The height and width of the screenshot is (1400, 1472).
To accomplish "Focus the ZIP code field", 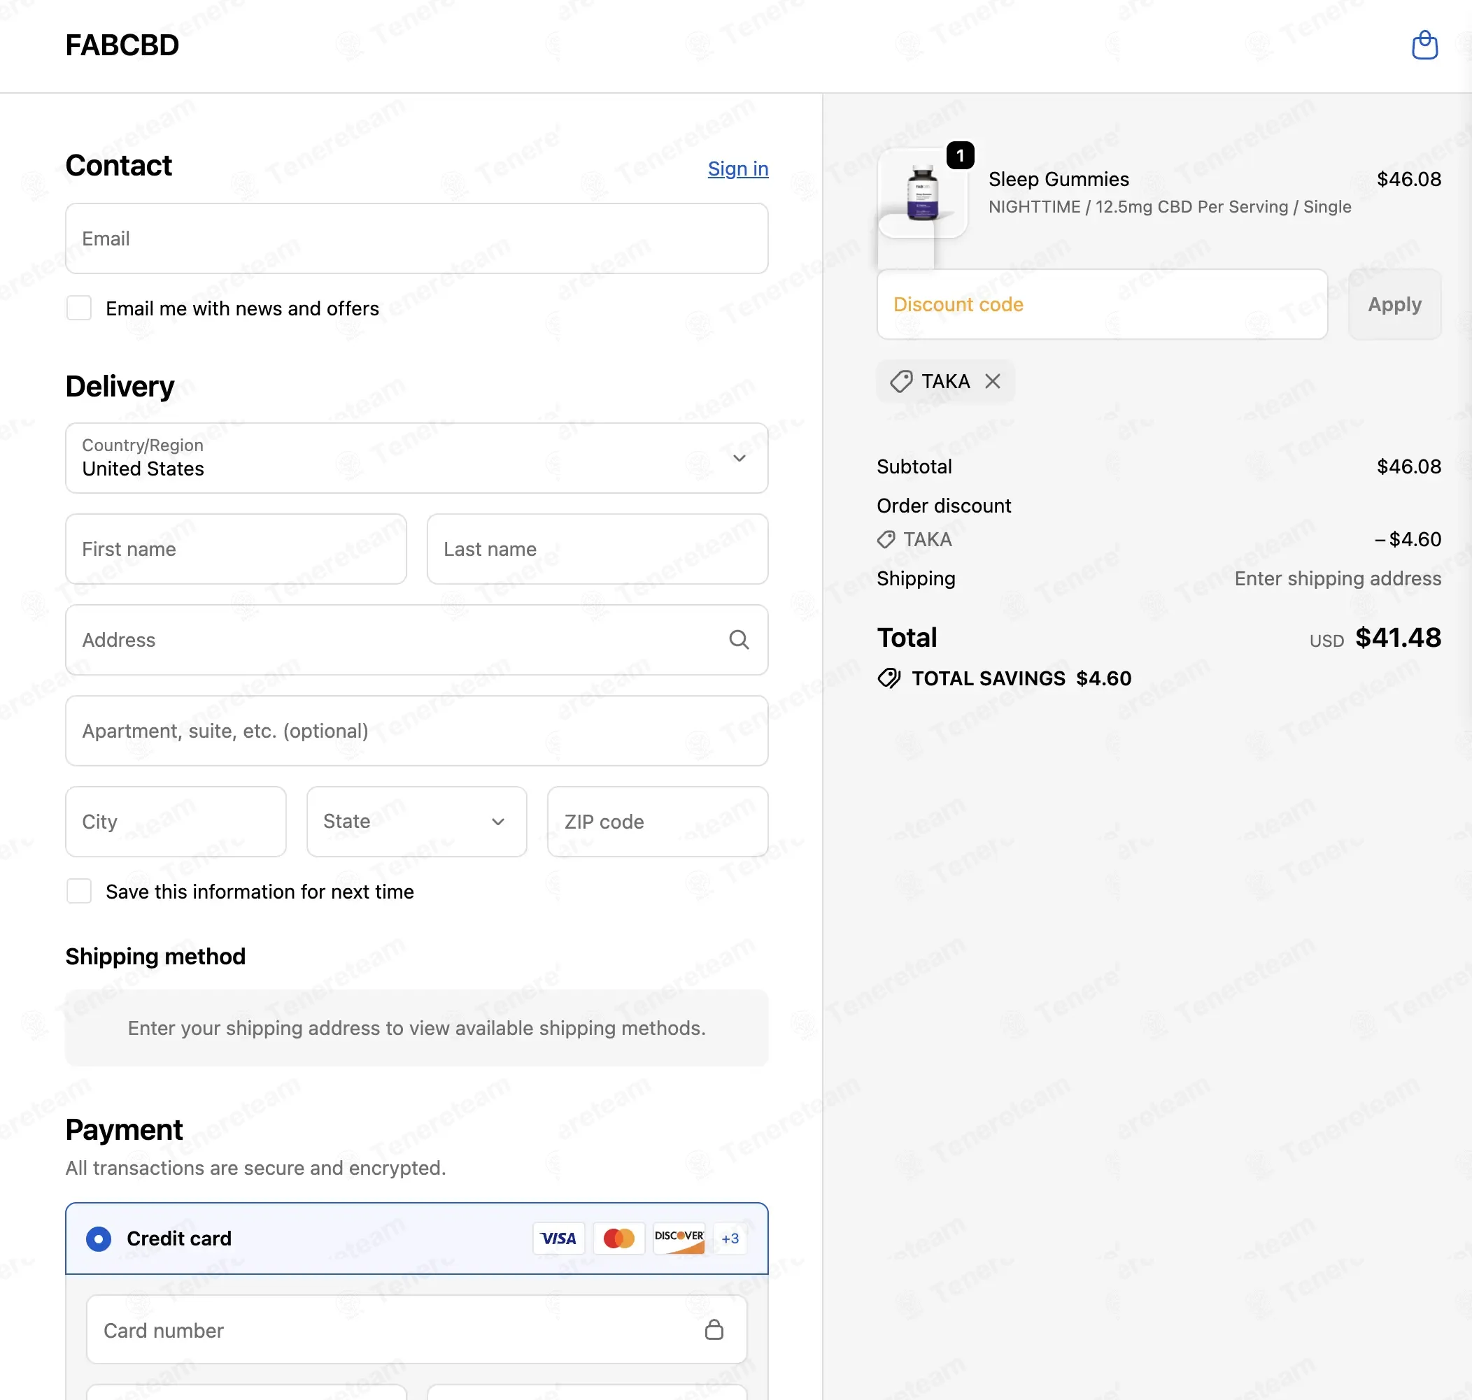I will pos(658,822).
